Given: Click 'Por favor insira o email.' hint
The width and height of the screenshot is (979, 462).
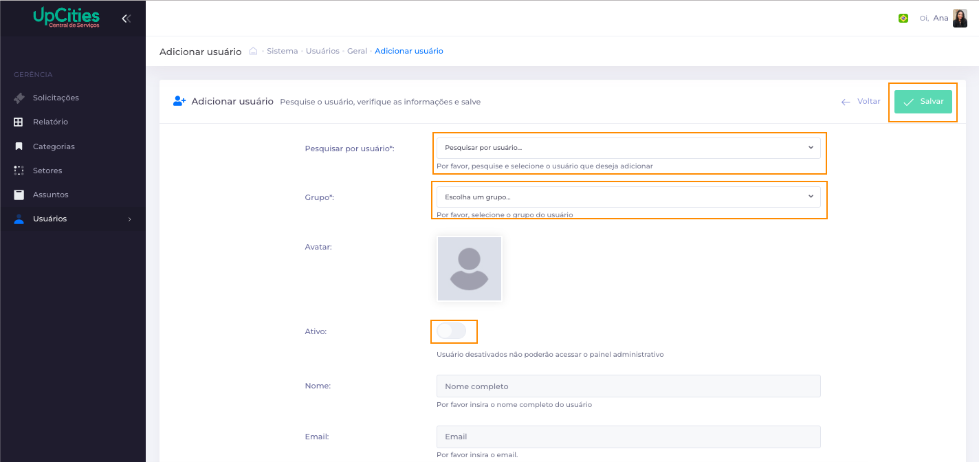Looking at the screenshot, I should [x=477, y=455].
